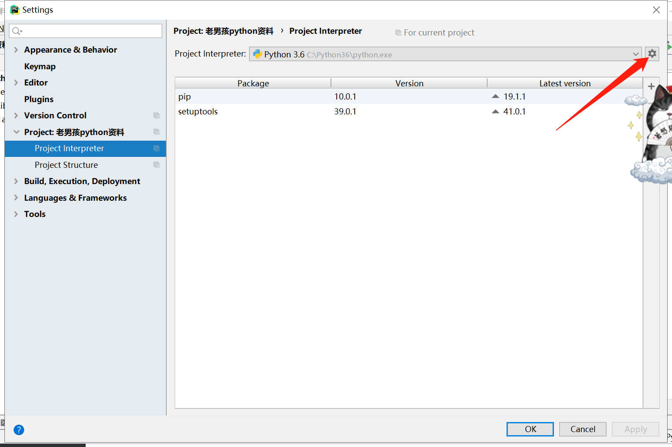
Task: Select the setuptools package row
Action: click(x=409, y=111)
